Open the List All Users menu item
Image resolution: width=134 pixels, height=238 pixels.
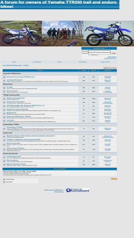pyautogui.click(x=37, y=62)
